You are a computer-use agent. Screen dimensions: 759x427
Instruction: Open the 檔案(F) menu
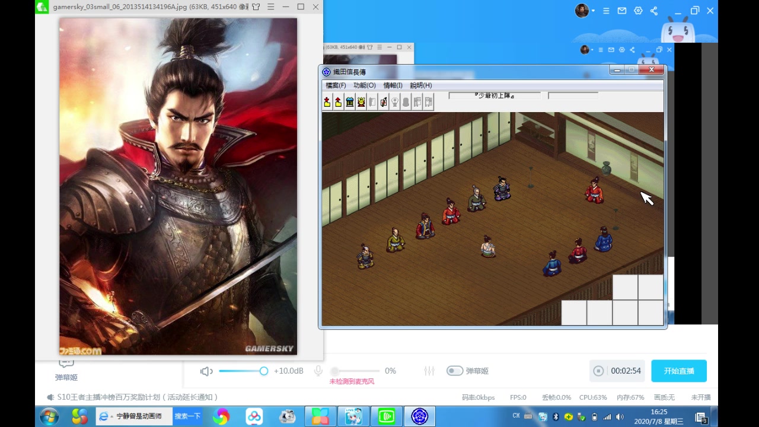pyautogui.click(x=336, y=85)
